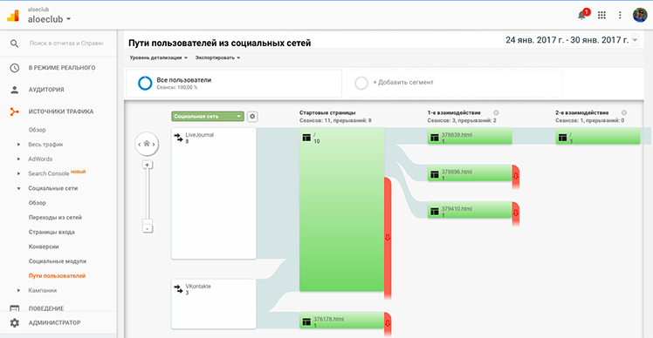Click the zoom in plus on slider
653x338 pixels.
click(x=147, y=165)
